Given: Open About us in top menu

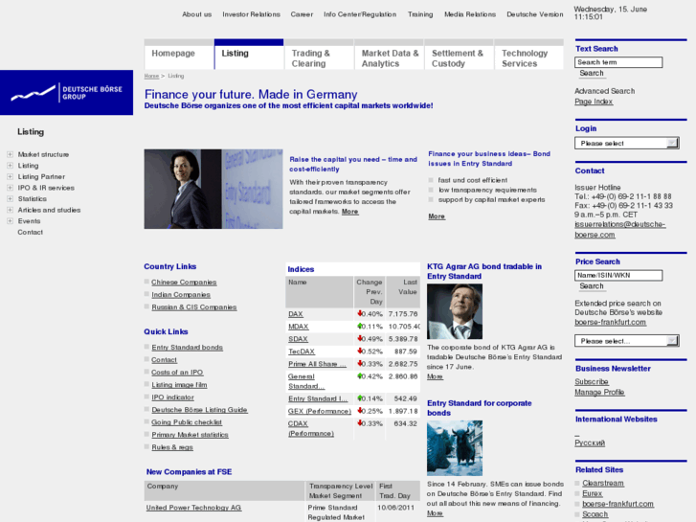Looking at the screenshot, I should click(196, 14).
